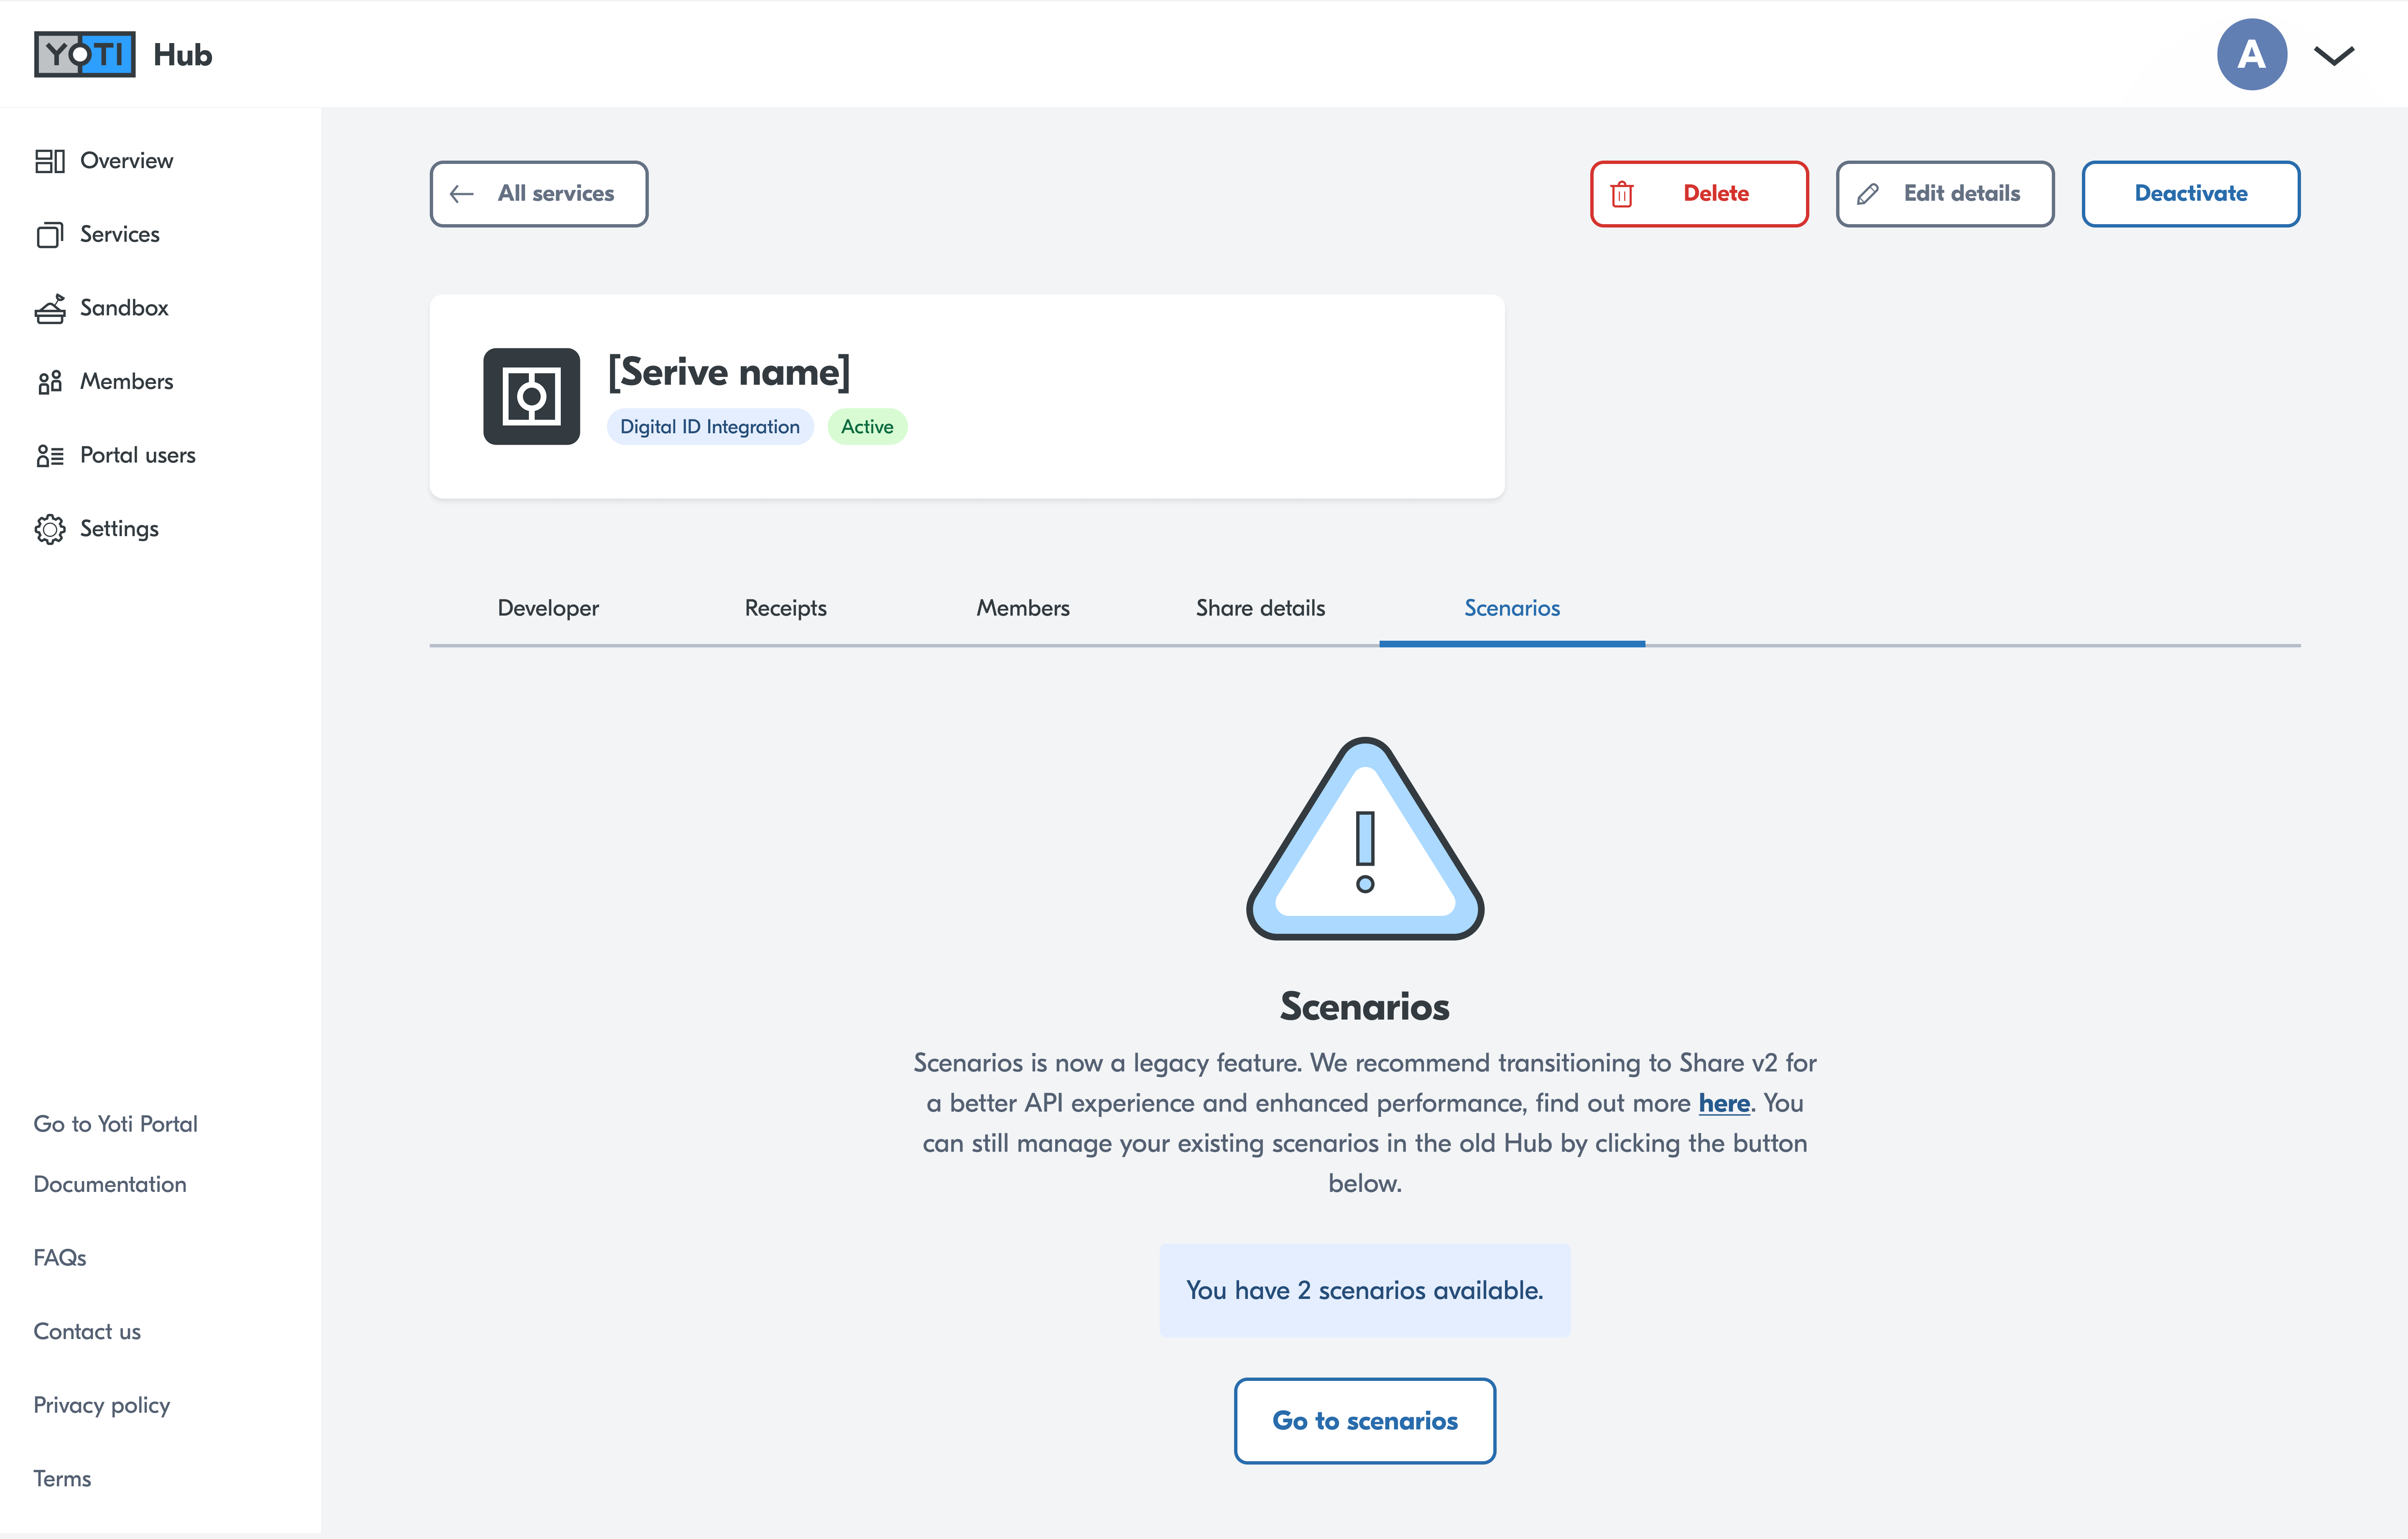
Task: Open the Documentation link in the sidebar
Action: pyautogui.click(x=110, y=1184)
